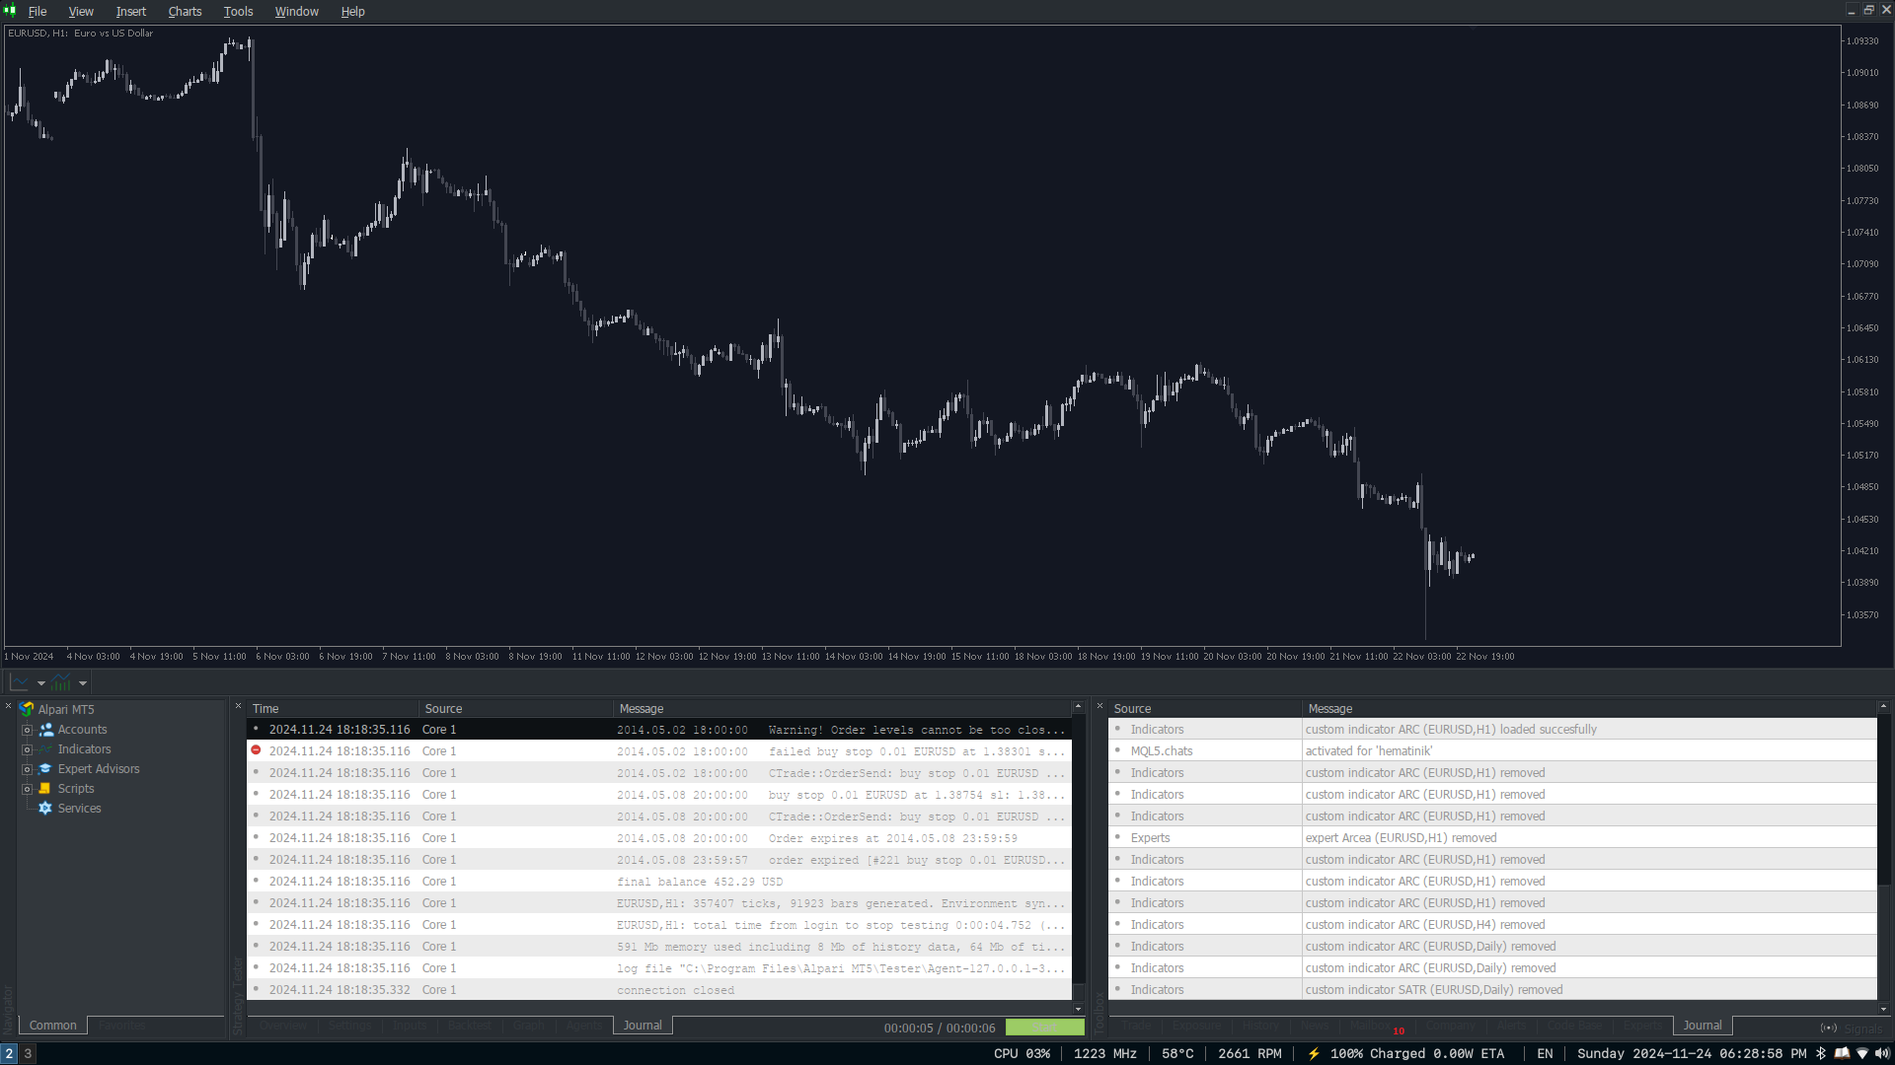The height and width of the screenshot is (1065, 1895).
Task: Close the Toolbox panel with its X
Action: click(x=1099, y=706)
